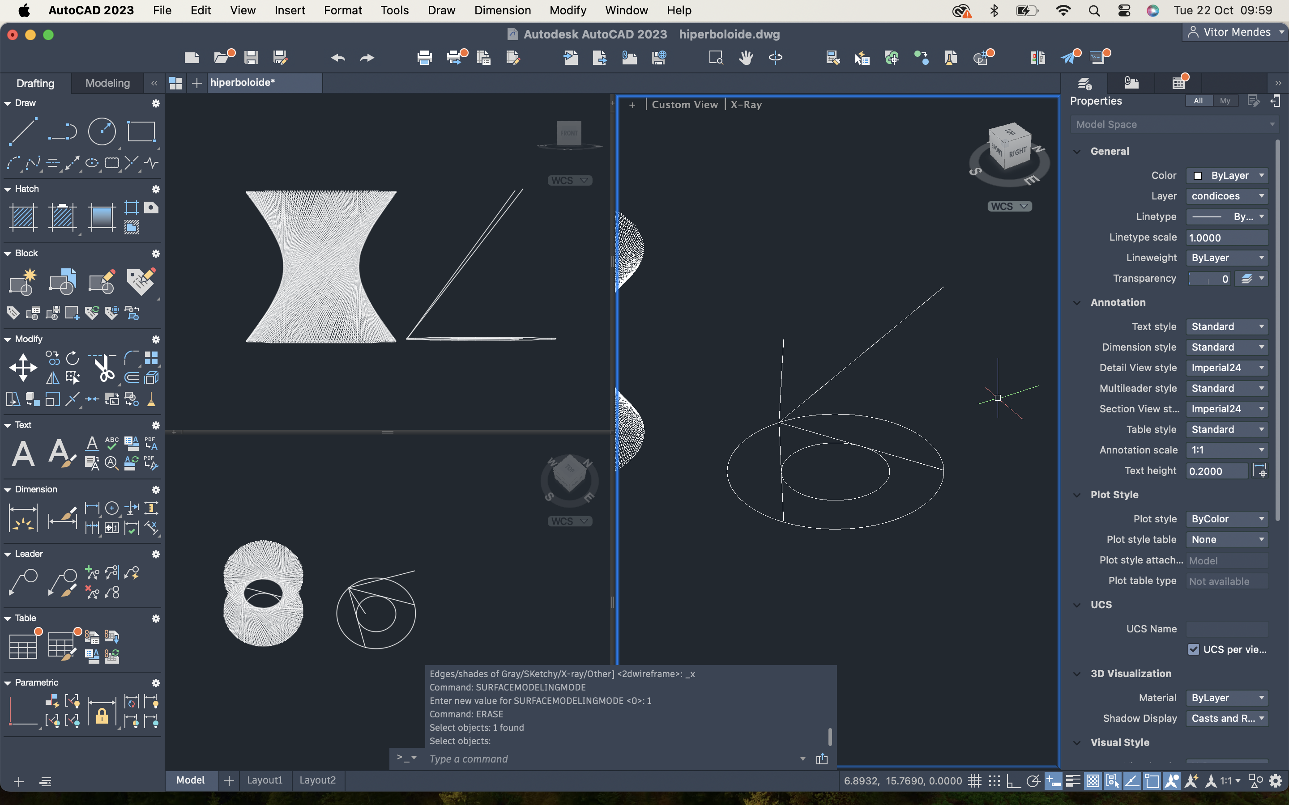Click the All filter in Properties
This screenshot has height=805, width=1289.
1198,101
